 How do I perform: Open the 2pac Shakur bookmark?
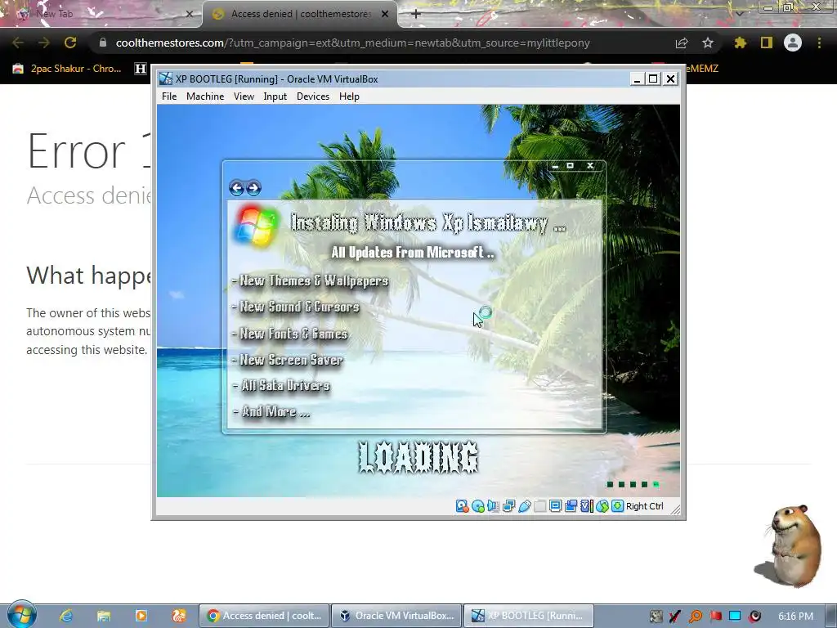pyautogui.click(x=67, y=69)
